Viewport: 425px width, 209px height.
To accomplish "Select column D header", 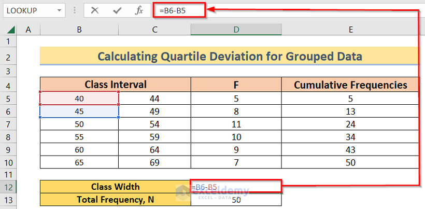I will pos(236,30).
